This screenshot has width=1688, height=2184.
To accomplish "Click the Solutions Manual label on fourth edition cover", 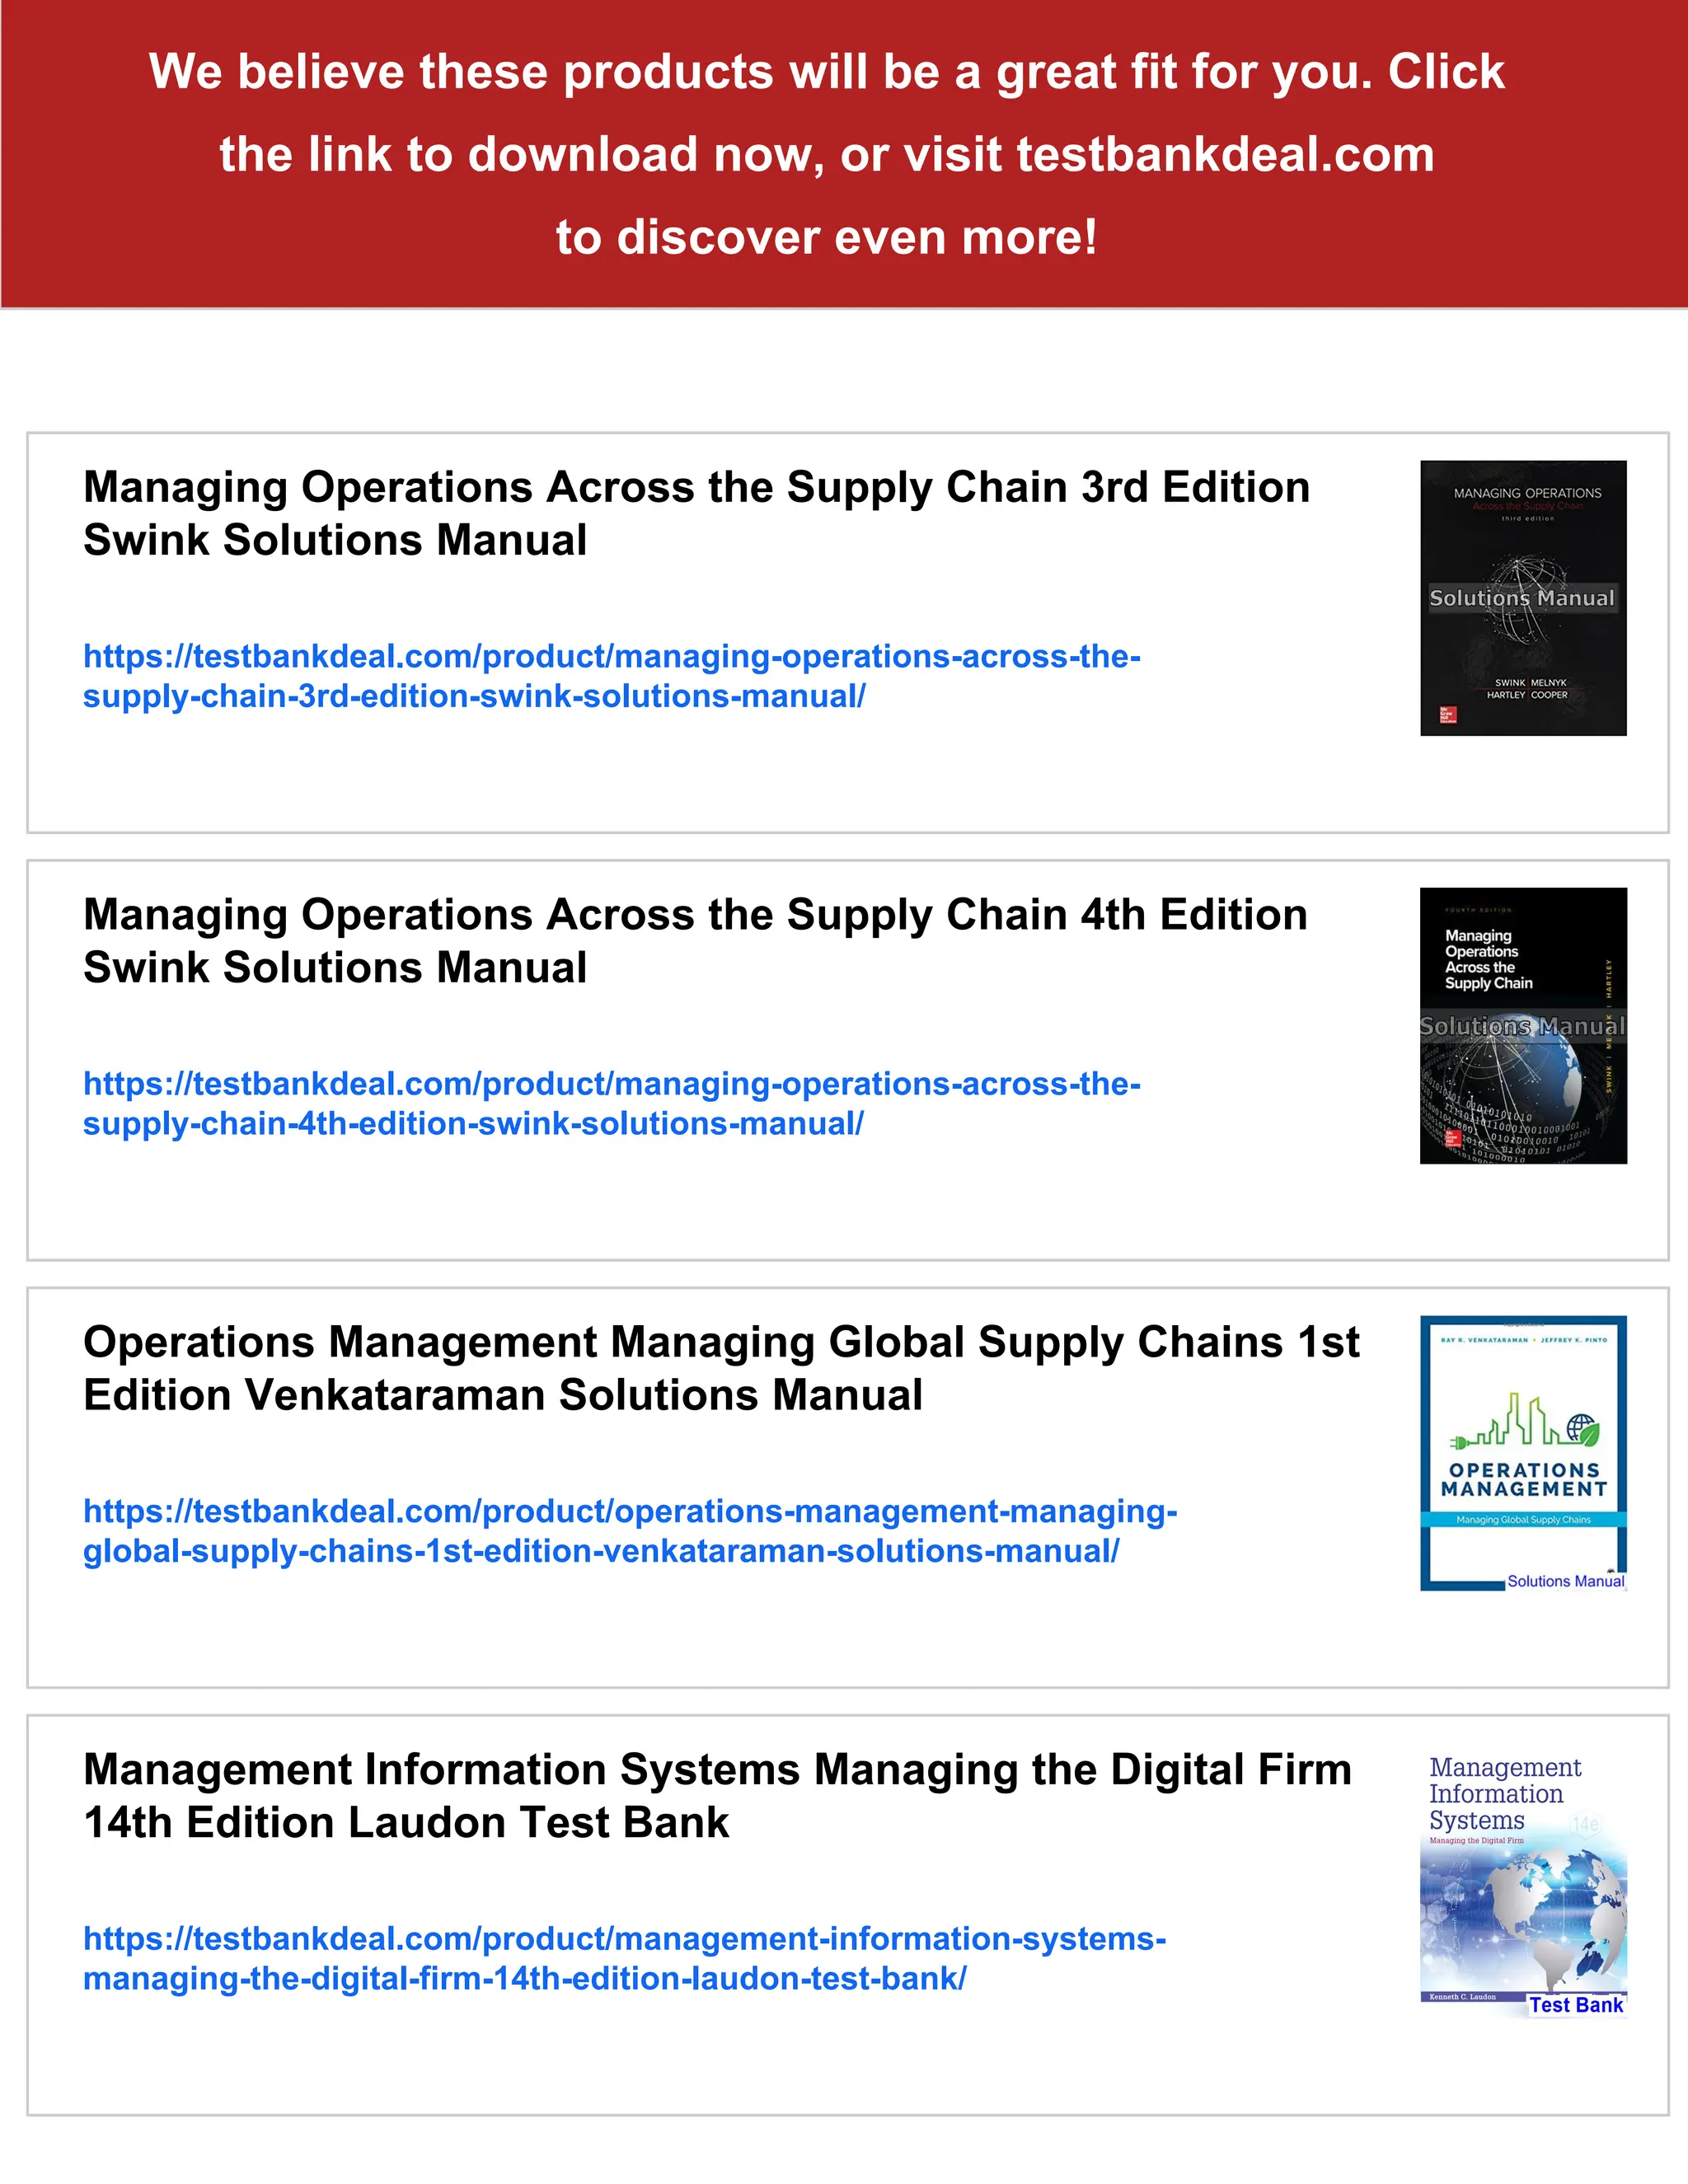I will click(1522, 1026).
